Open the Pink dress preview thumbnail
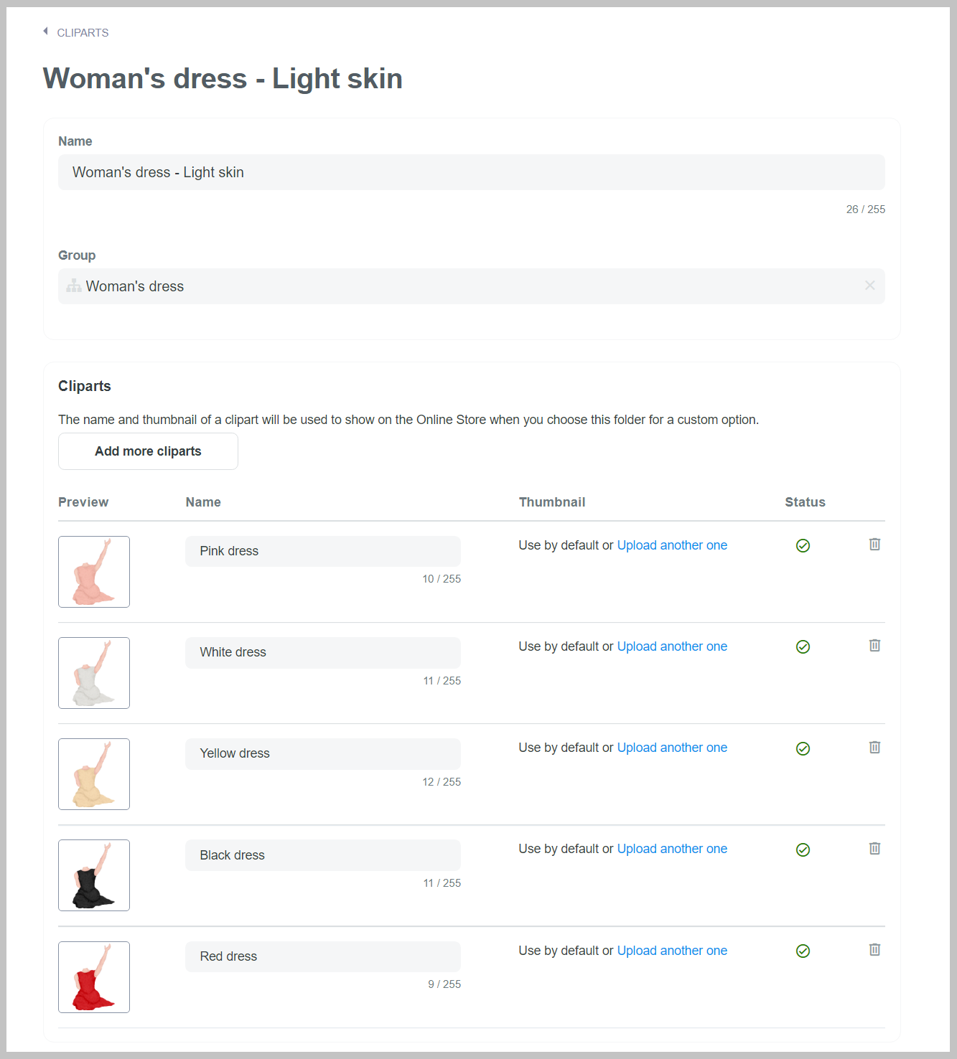The height and width of the screenshot is (1059, 957). [x=94, y=572]
